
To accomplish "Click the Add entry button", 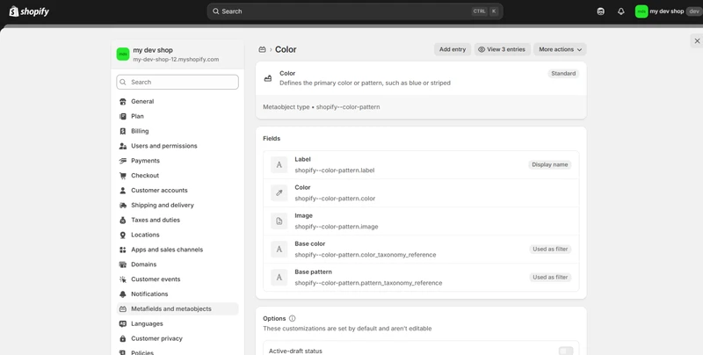I will point(453,49).
